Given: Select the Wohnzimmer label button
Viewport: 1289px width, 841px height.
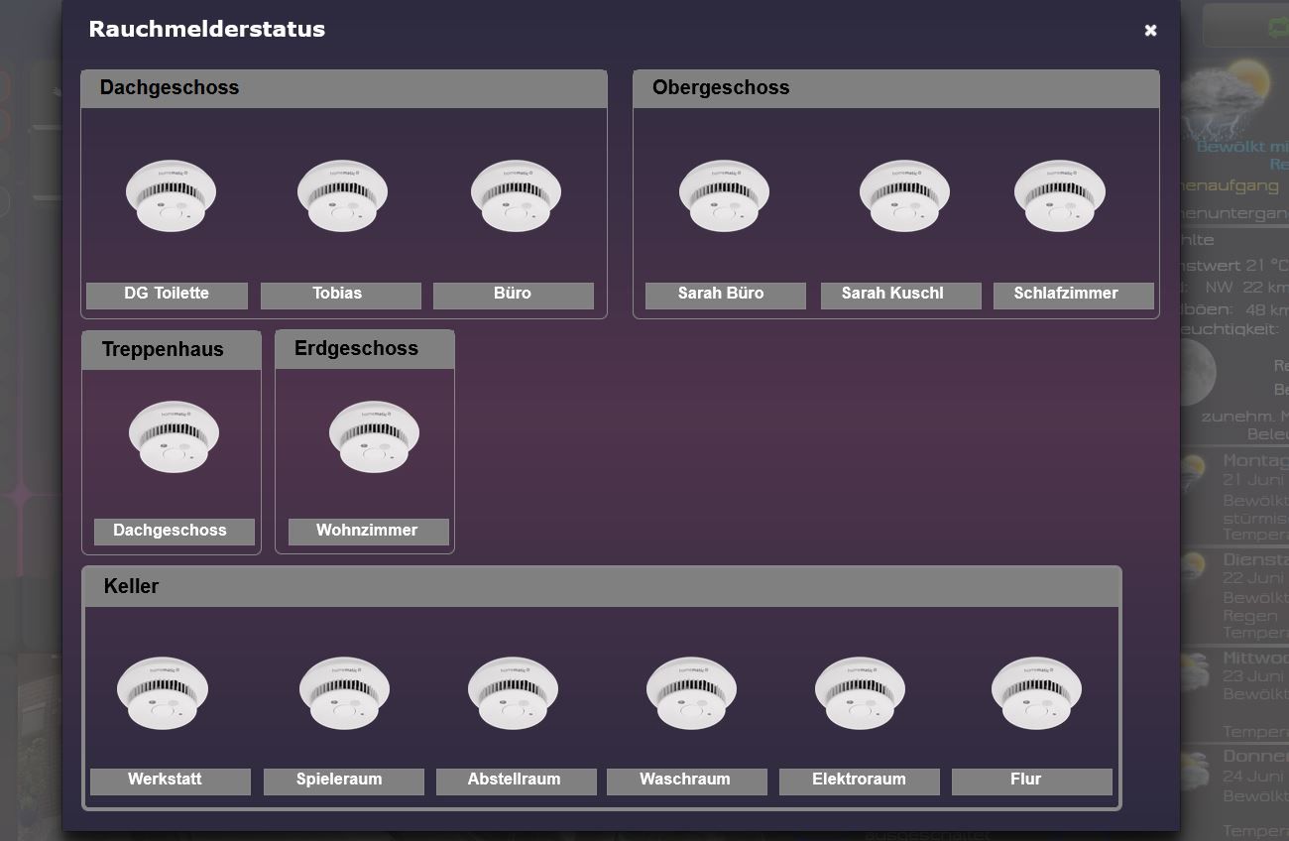Looking at the screenshot, I should point(369,532).
